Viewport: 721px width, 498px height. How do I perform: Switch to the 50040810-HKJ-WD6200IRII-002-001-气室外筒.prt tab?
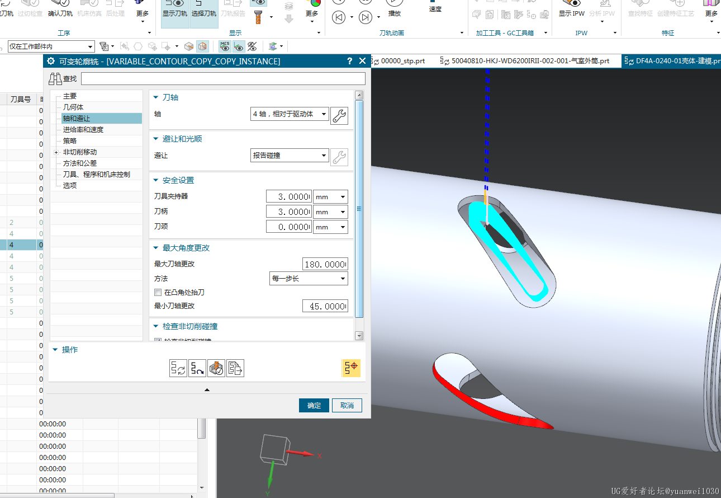(525, 61)
